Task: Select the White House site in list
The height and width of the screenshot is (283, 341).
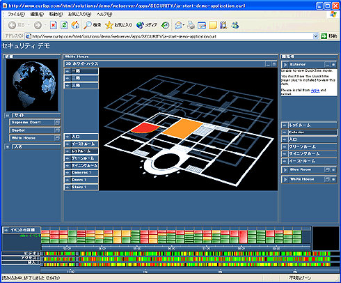Action: pos(32,138)
